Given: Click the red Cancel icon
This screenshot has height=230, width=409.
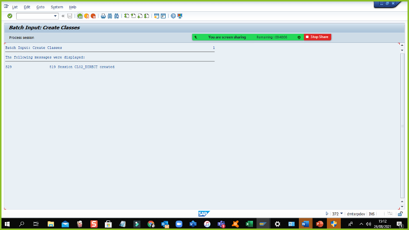Looking at the screenshot, I should click(93, 16).
